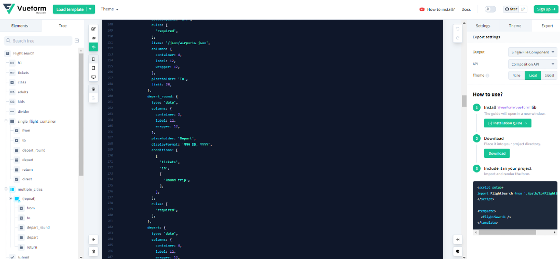
Task: Collapse the right panel arrow icon
Action: point(458,239)
